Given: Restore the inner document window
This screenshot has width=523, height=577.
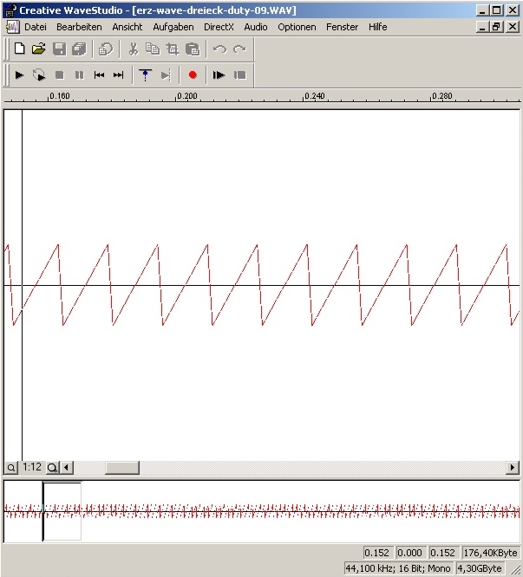Looking at the screenshot, I should pyautogui.click(x=497, y=27).
